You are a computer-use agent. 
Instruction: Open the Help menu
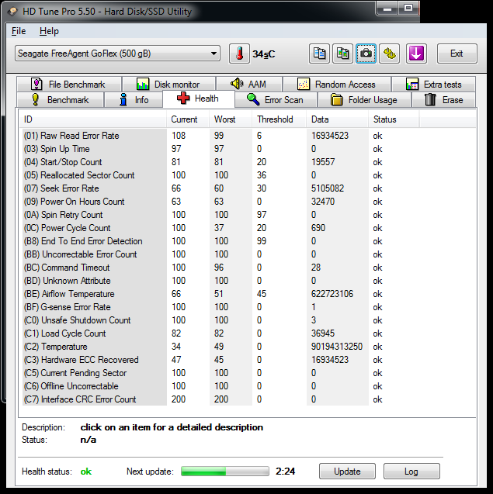coord(49,31)
